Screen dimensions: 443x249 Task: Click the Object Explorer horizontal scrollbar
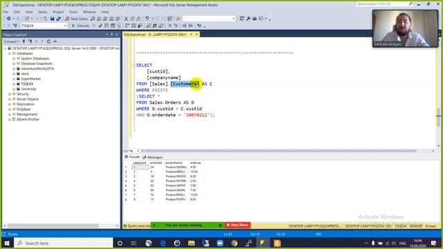point(53,226)
